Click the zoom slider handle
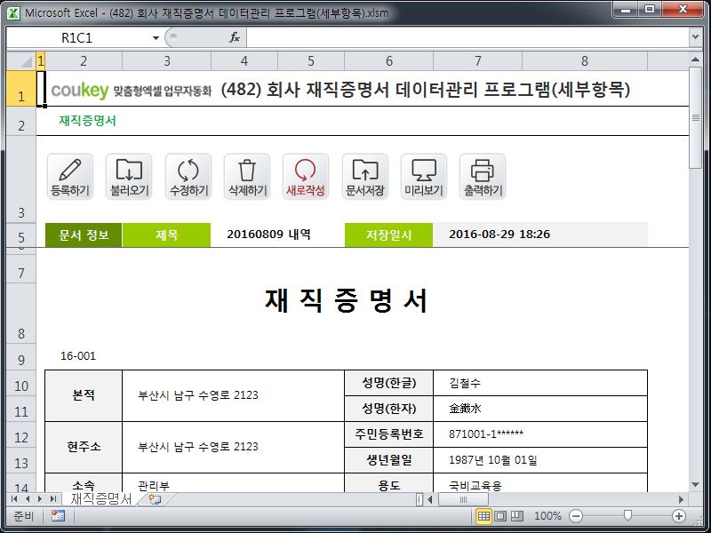Viewport: 711px width, 533px height. click(627, 516)
